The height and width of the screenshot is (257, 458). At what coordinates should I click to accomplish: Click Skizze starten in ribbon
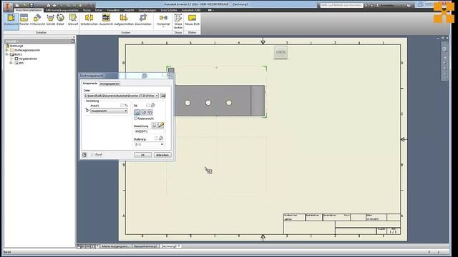coord(178,21)
